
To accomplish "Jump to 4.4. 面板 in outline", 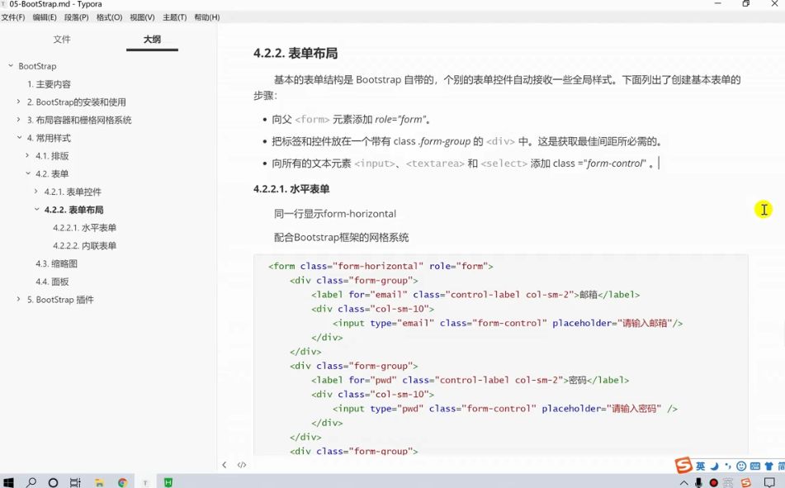I will (x=52, y=282).
